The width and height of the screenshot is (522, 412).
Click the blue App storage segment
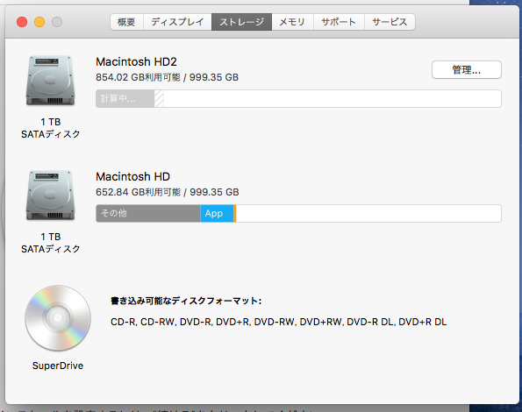coord(217,213)
